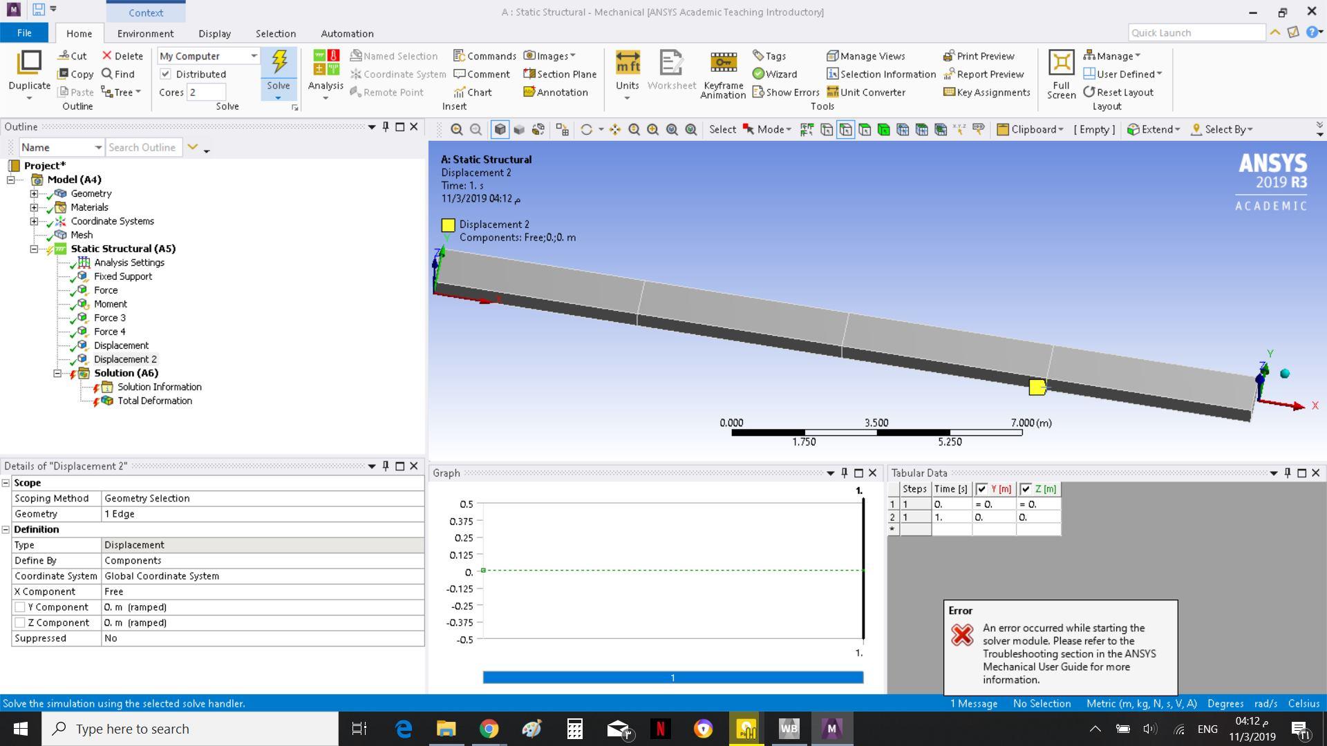1327x746 pixels.
Task: Click Reset Layout
Action: 1118,92
